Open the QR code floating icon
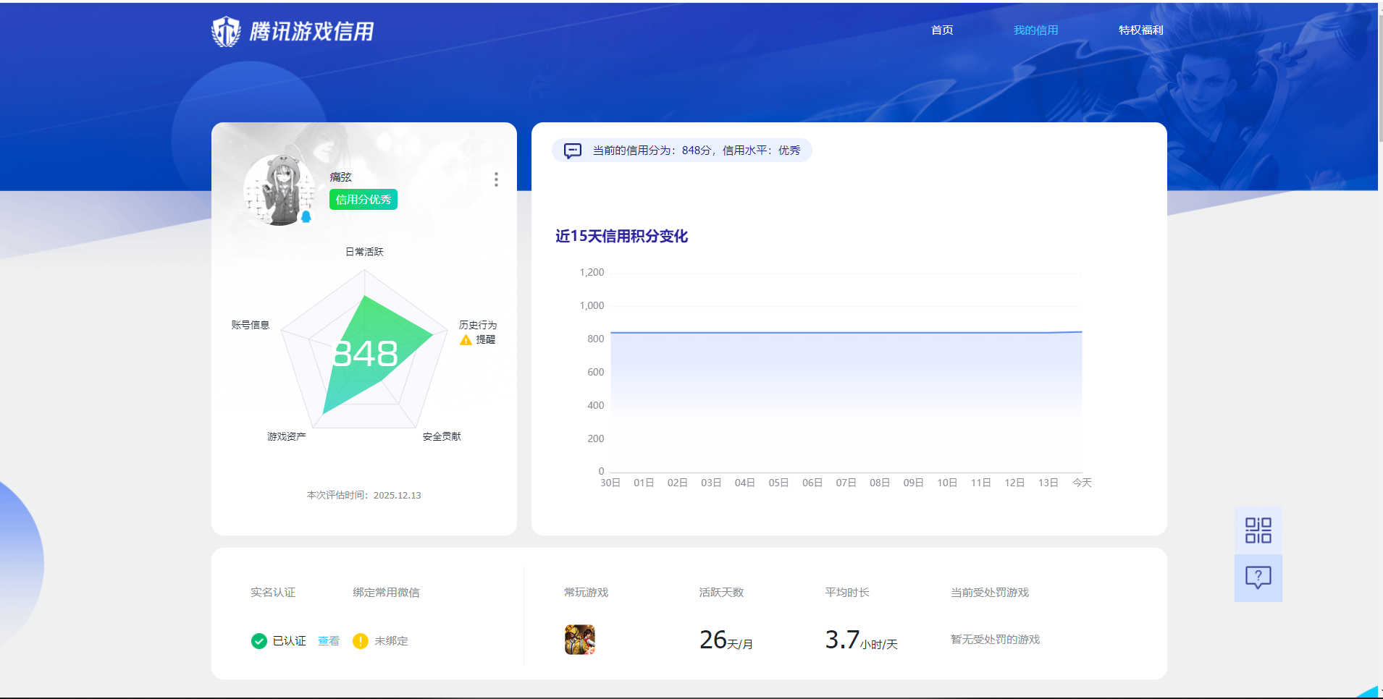1383x699 pixels. (1258, 530)
